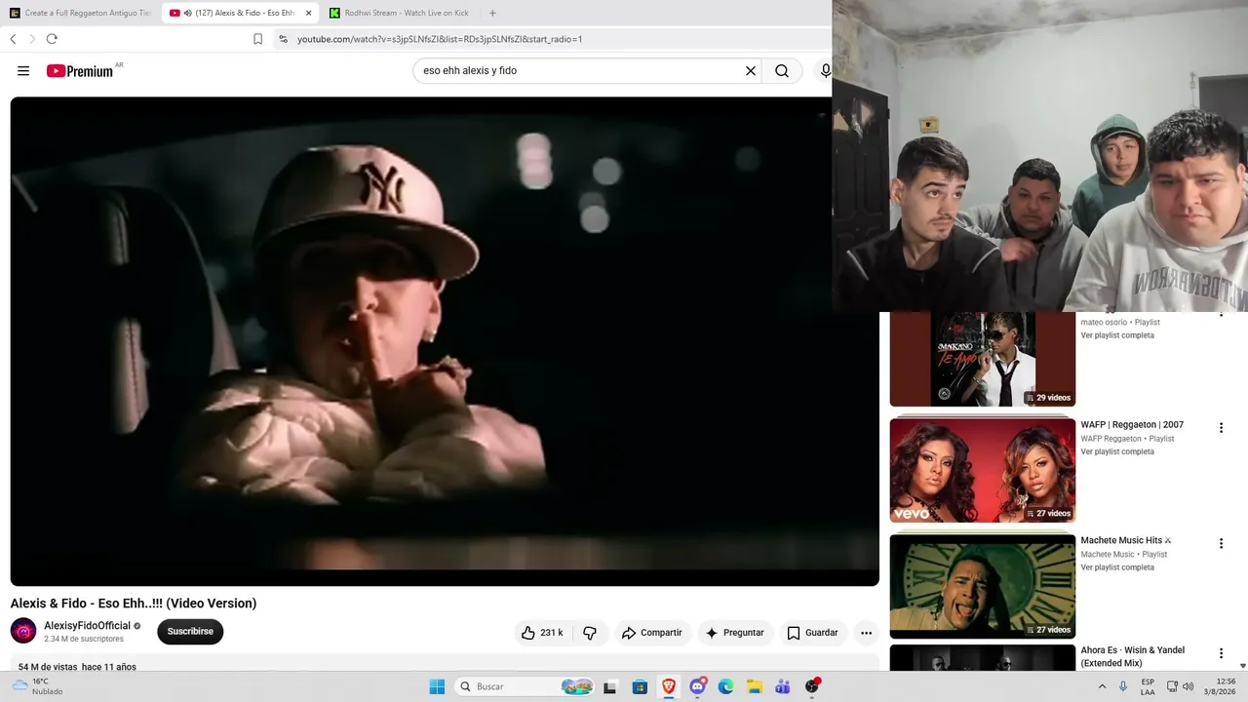Open Microsoft Teams from the taskbar
The image size is (1248, 702).
click(x=783, y=686)
